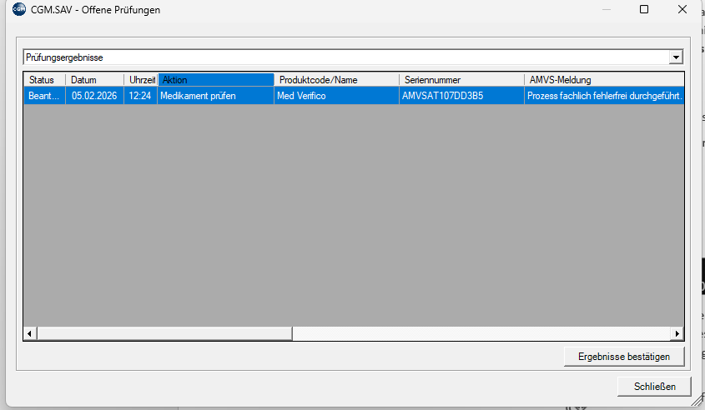Click the Schließen button
The width and height of the screenshot is (705, 410).
[654, 387]
